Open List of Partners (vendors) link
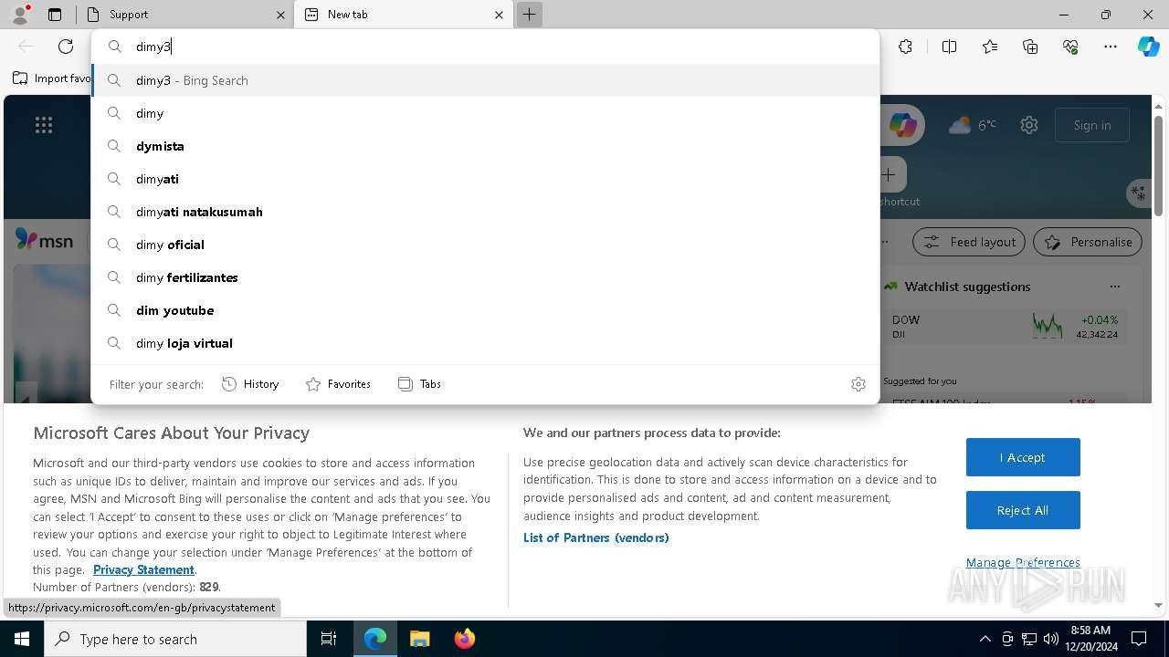Screen dimensions: 1169x657 tap(596, 537)
